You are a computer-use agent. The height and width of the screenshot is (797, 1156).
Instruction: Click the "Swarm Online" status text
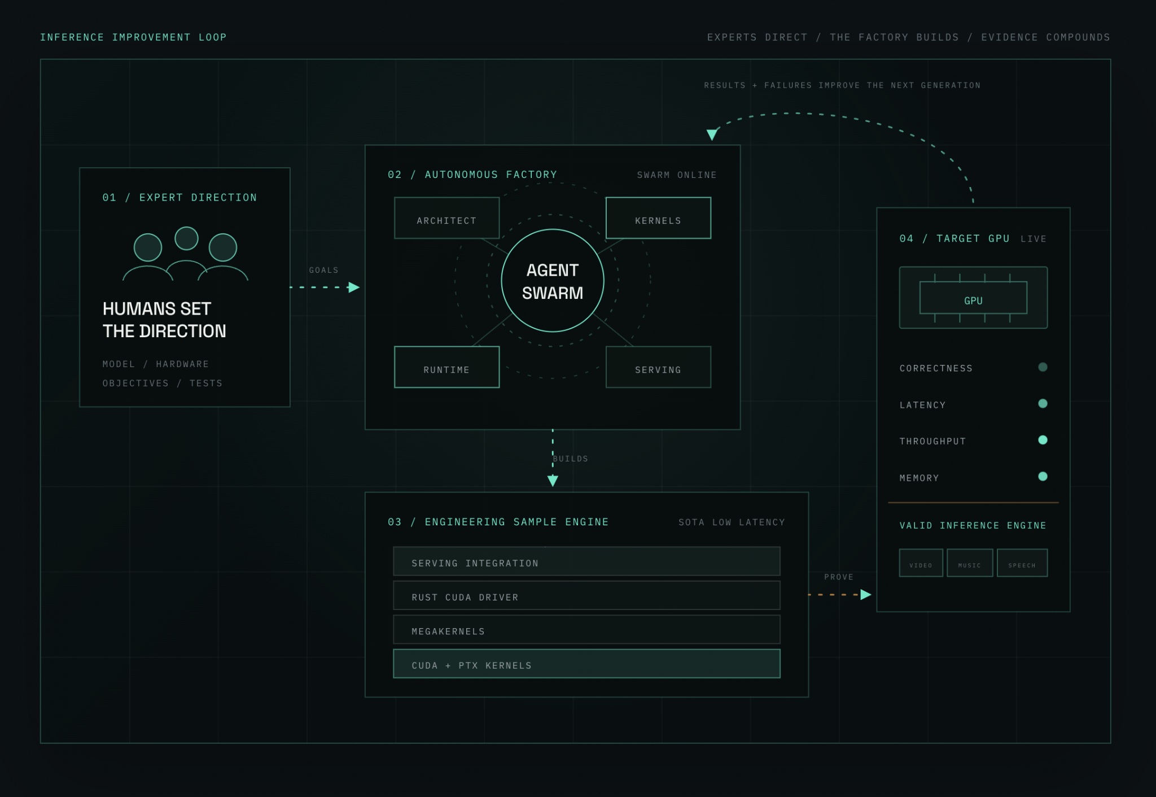677,175
